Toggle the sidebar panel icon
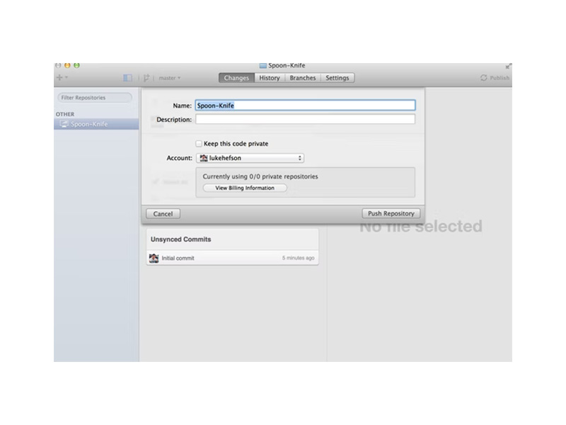The height and width of the screenshot is (425, 566). click(x=127, y=78)
